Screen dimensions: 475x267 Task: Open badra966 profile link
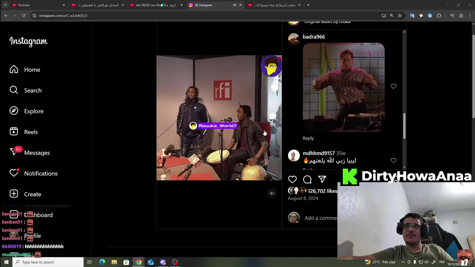314,37
